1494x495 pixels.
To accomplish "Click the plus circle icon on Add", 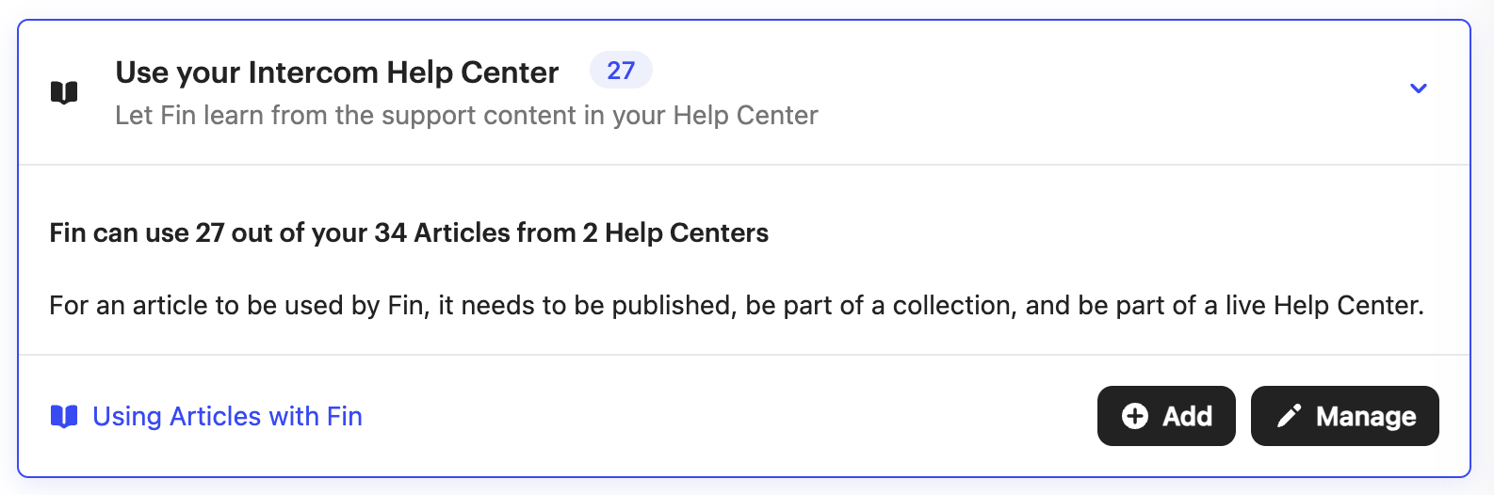I will [1135, 416].
